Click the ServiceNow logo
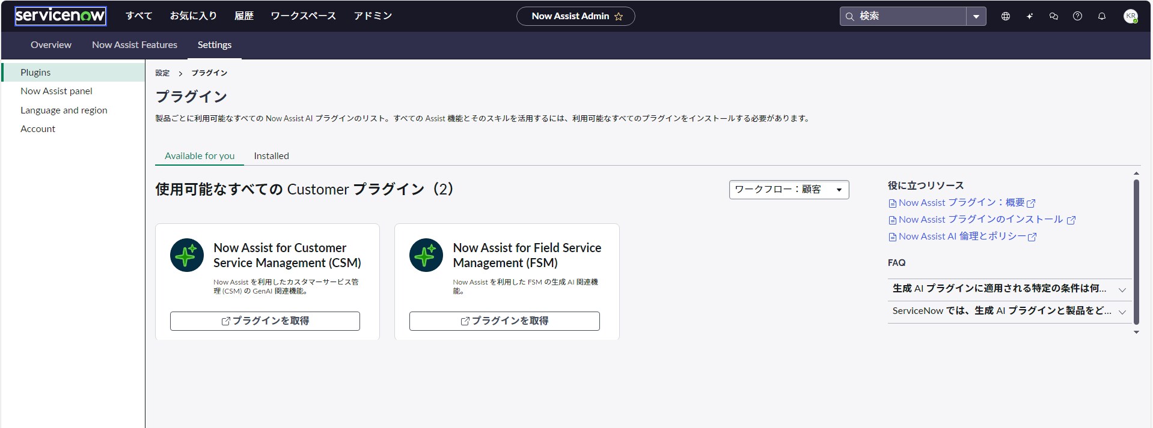This screenshot has width=1153, height=428. click(60, 16)
